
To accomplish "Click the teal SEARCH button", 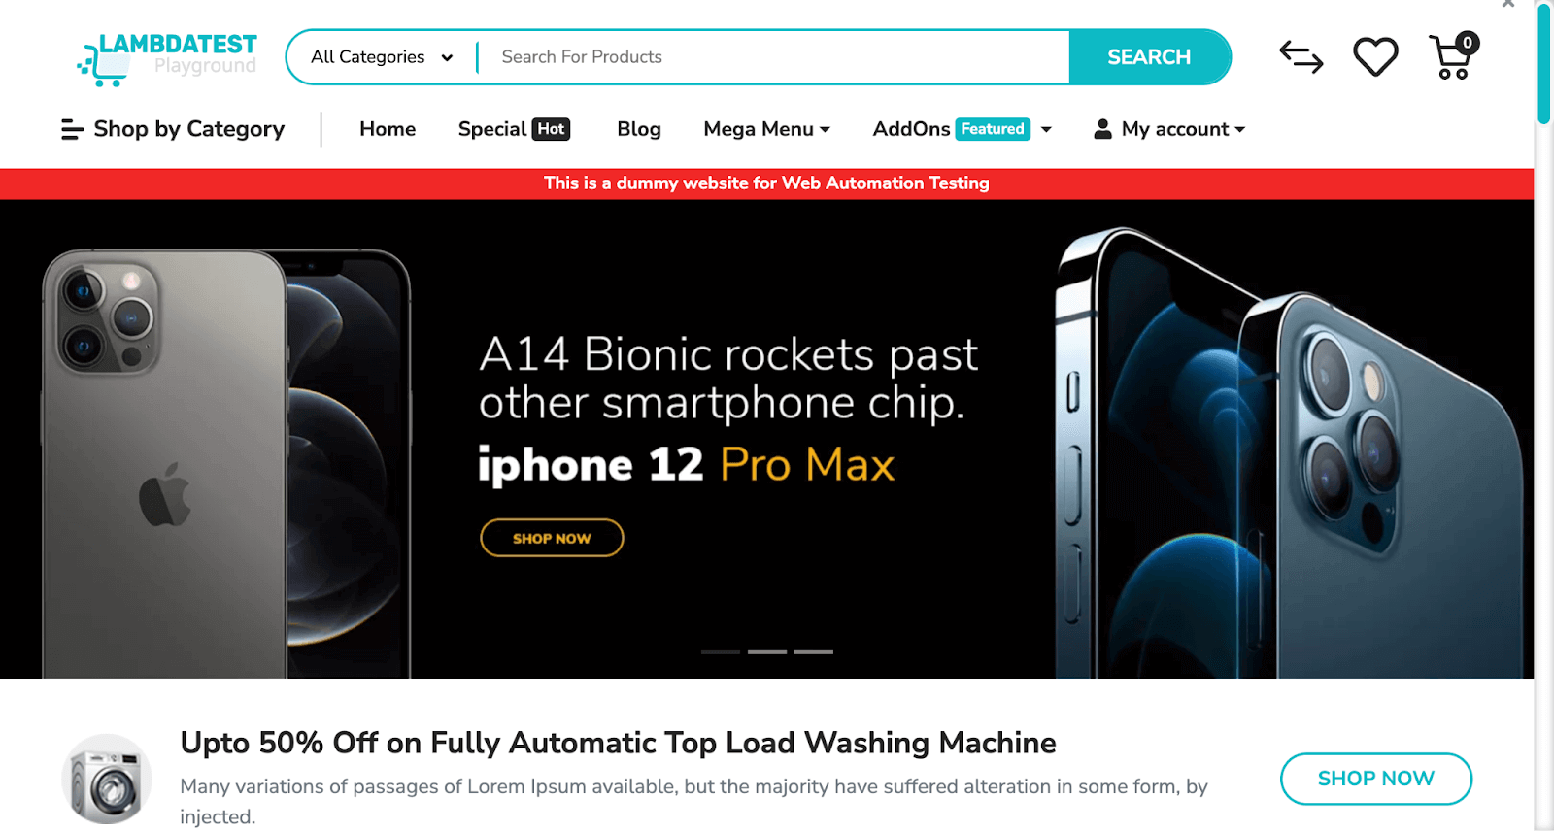I will pos(1149,57).
